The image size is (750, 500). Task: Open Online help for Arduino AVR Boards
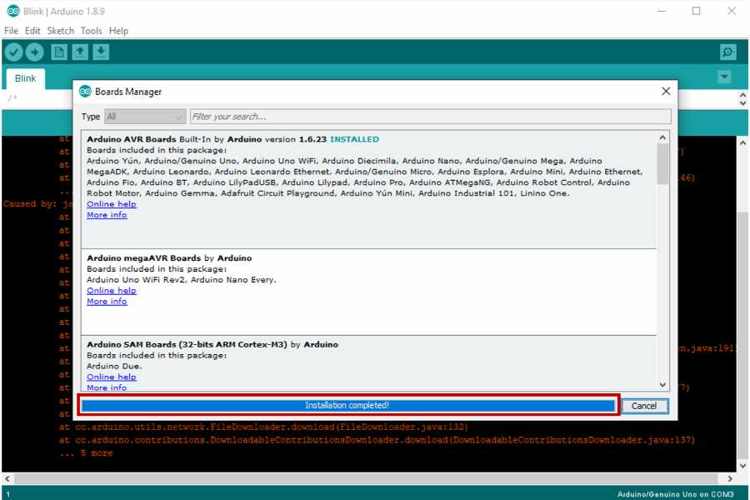(112, 204)
